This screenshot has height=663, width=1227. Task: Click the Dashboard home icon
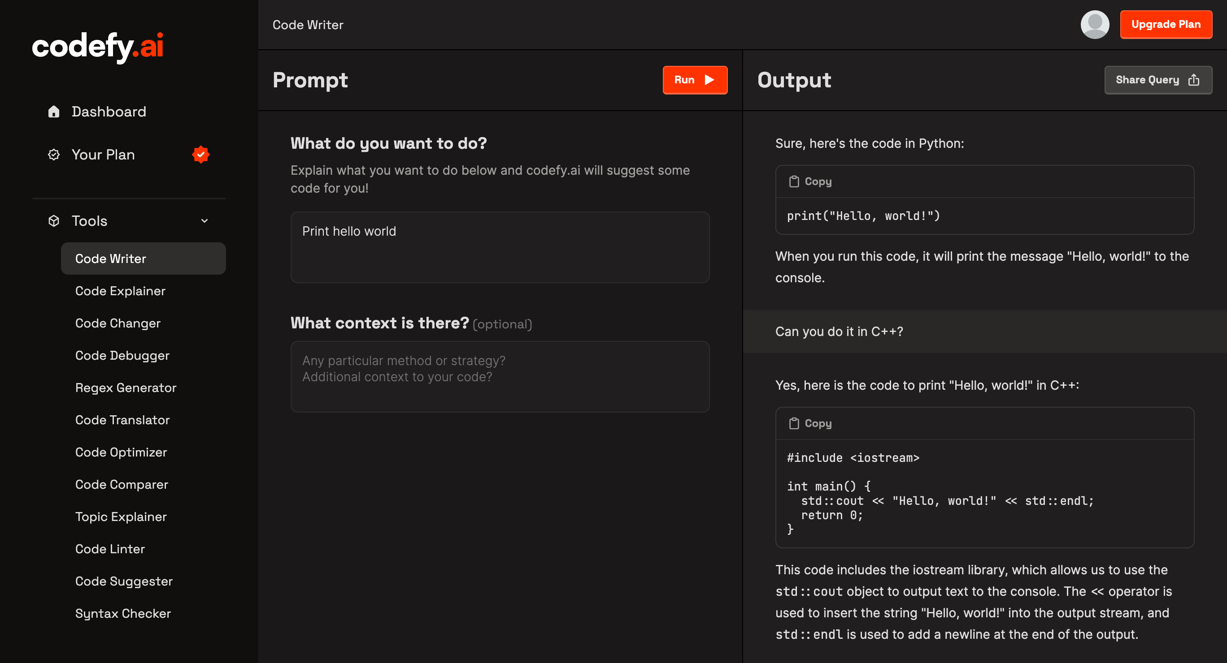click(54, 112)
